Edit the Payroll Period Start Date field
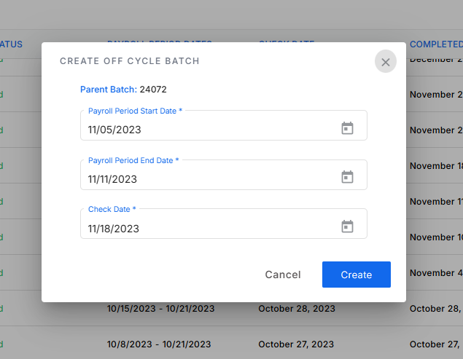463x359 pixels. pos(224,126)
